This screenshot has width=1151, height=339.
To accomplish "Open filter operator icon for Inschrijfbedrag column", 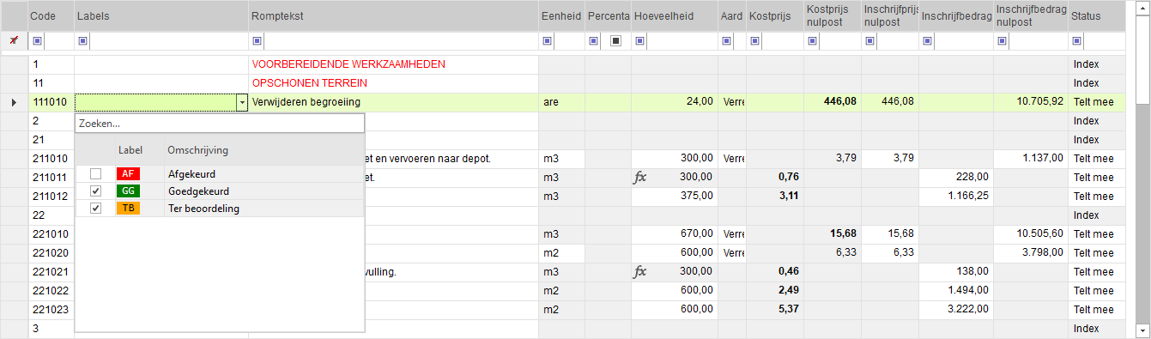I will 927,41.
